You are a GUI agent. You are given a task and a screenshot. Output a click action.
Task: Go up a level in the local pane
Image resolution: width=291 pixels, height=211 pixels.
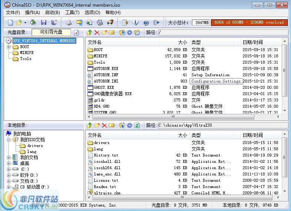coord(89,125)
